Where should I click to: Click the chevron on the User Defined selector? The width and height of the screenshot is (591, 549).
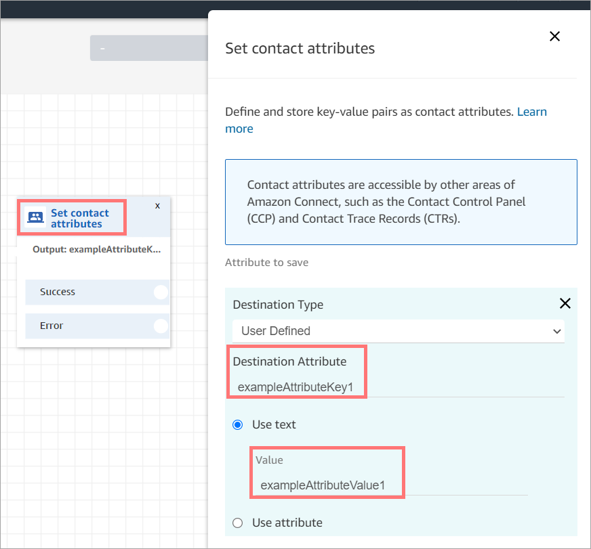(558, 331)
